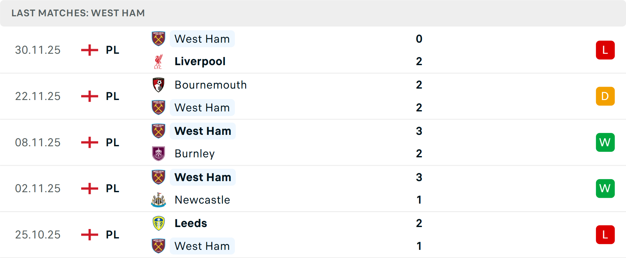This screenshot has width=626, height=258.
Task: Click West Ham crest in Liverpool match
Action: tap(158, 39)
